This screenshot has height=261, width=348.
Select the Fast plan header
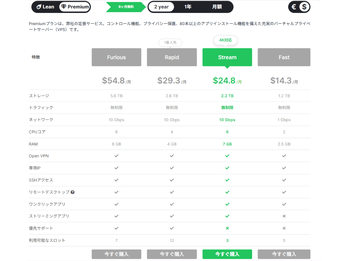pyautogui.click(x=284, y=57)
